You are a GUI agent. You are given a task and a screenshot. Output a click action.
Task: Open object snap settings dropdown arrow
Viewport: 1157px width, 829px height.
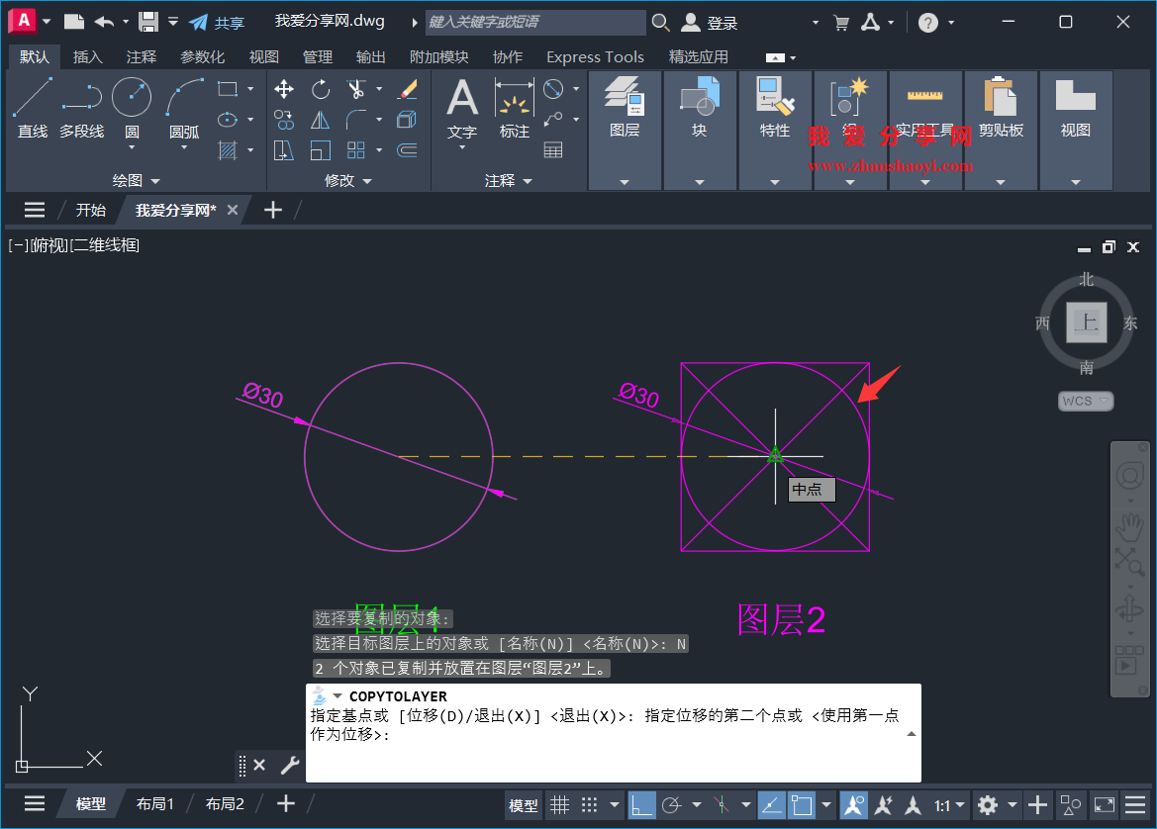(x=826, y=804)
